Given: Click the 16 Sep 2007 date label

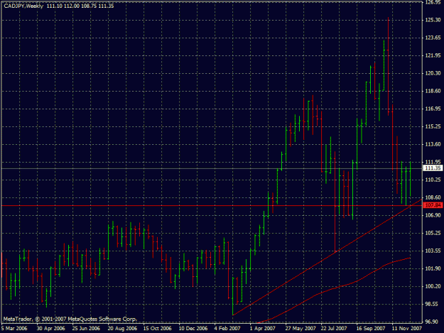Looking at the screenshot, I should (x=371, y=329).
